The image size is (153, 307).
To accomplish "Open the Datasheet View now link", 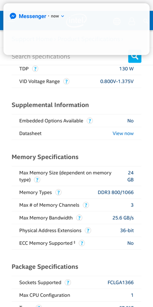I will [123, 133].
